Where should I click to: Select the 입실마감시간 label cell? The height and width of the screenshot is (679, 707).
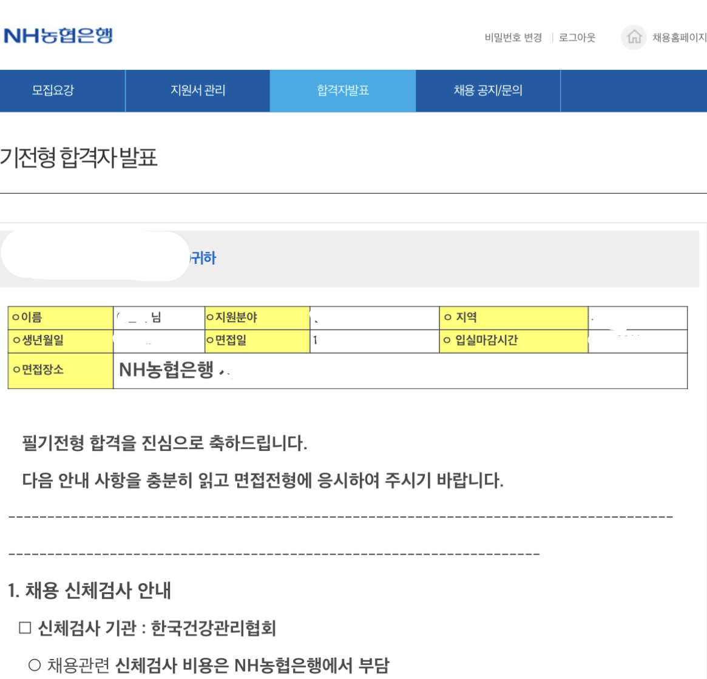click(513, 341)
